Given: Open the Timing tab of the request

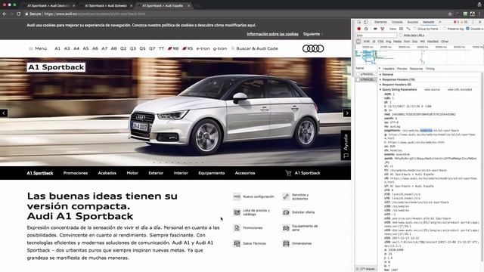Looking at the screenshot, I should tap(430, 69).
